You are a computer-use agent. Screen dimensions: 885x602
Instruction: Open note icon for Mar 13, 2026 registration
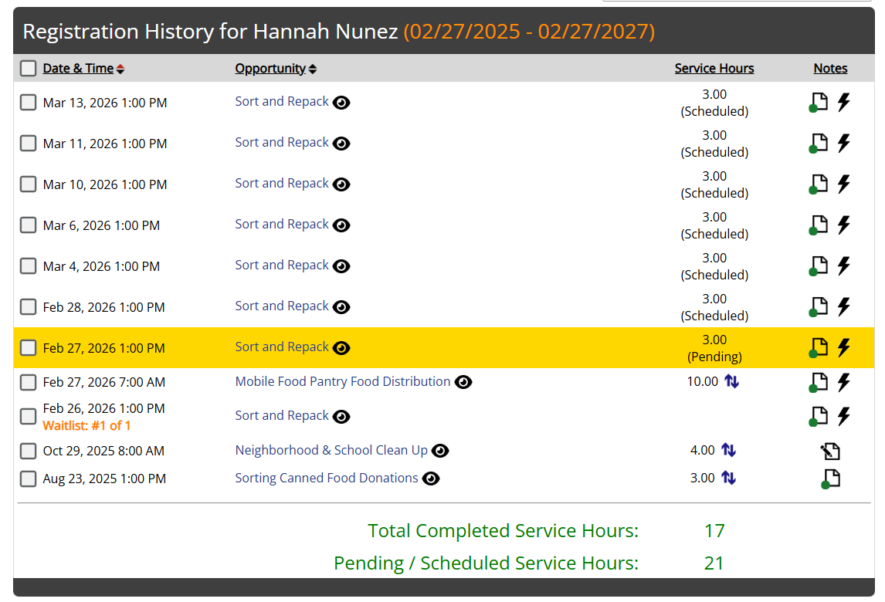[x=819, y=102]
